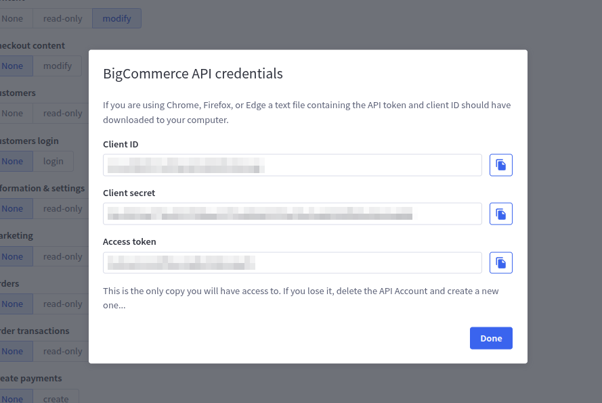Select None for Information & settings

pyautogui.click(x=12, y=208)
